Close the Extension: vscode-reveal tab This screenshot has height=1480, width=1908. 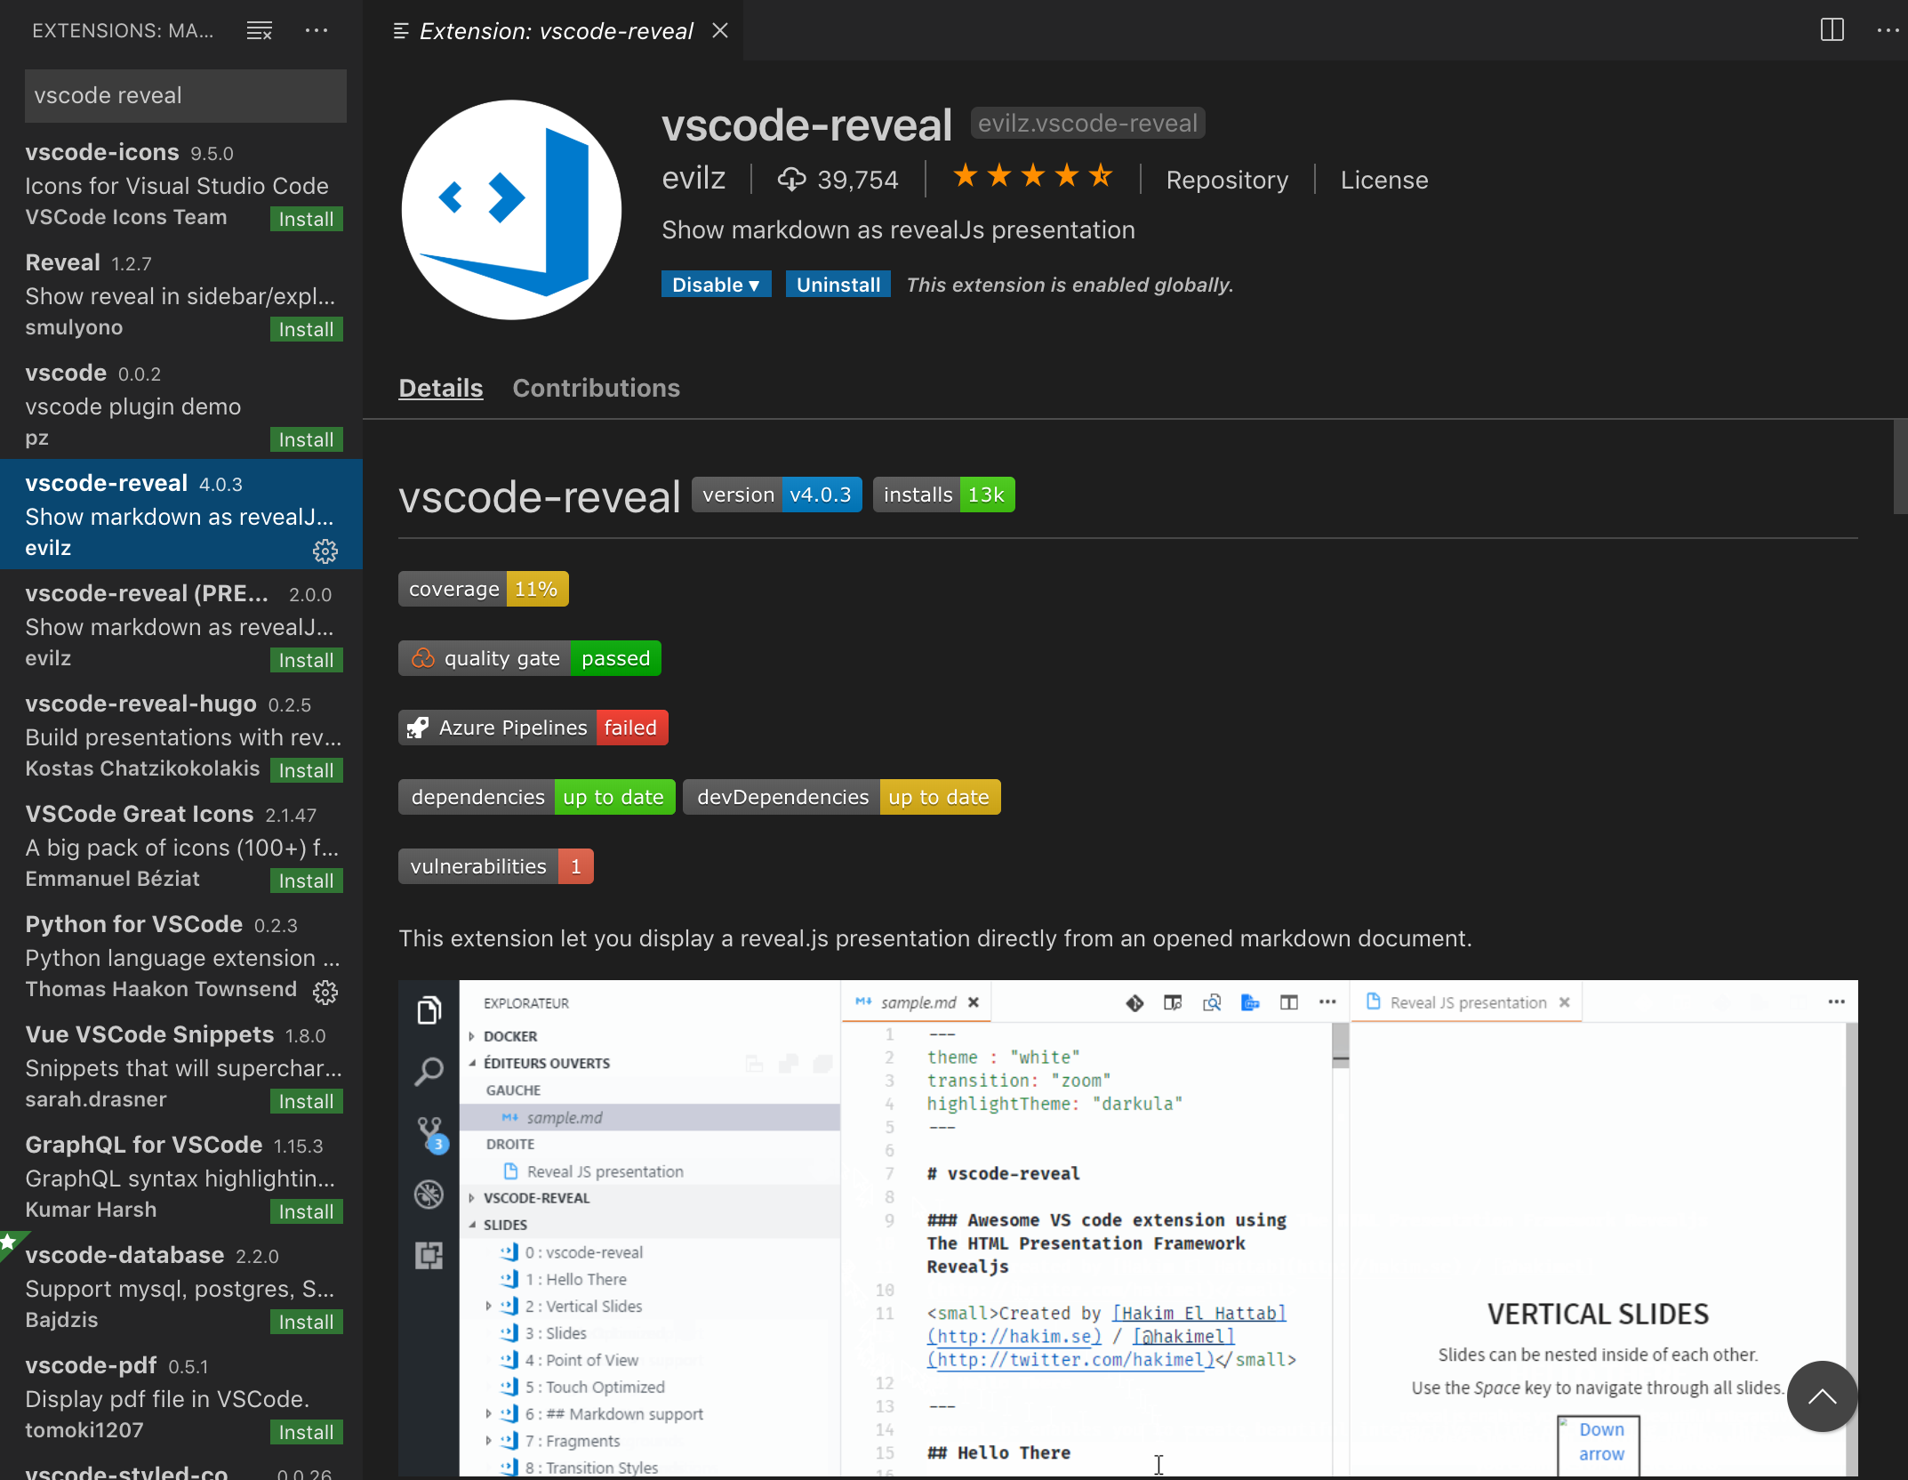[720, 31]
